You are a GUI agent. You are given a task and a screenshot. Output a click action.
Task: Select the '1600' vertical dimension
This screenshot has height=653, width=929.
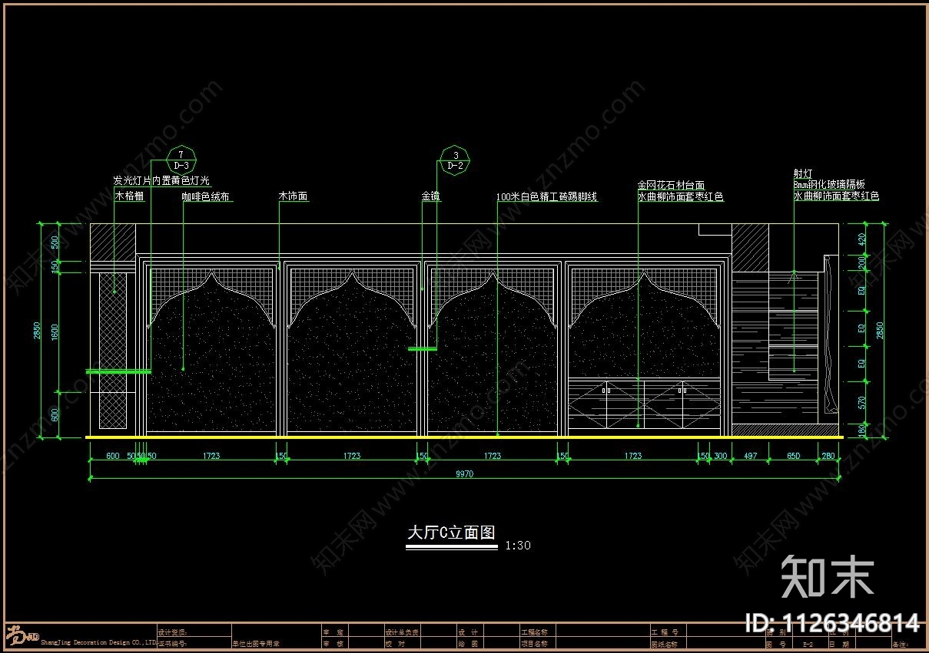point(55,331)
